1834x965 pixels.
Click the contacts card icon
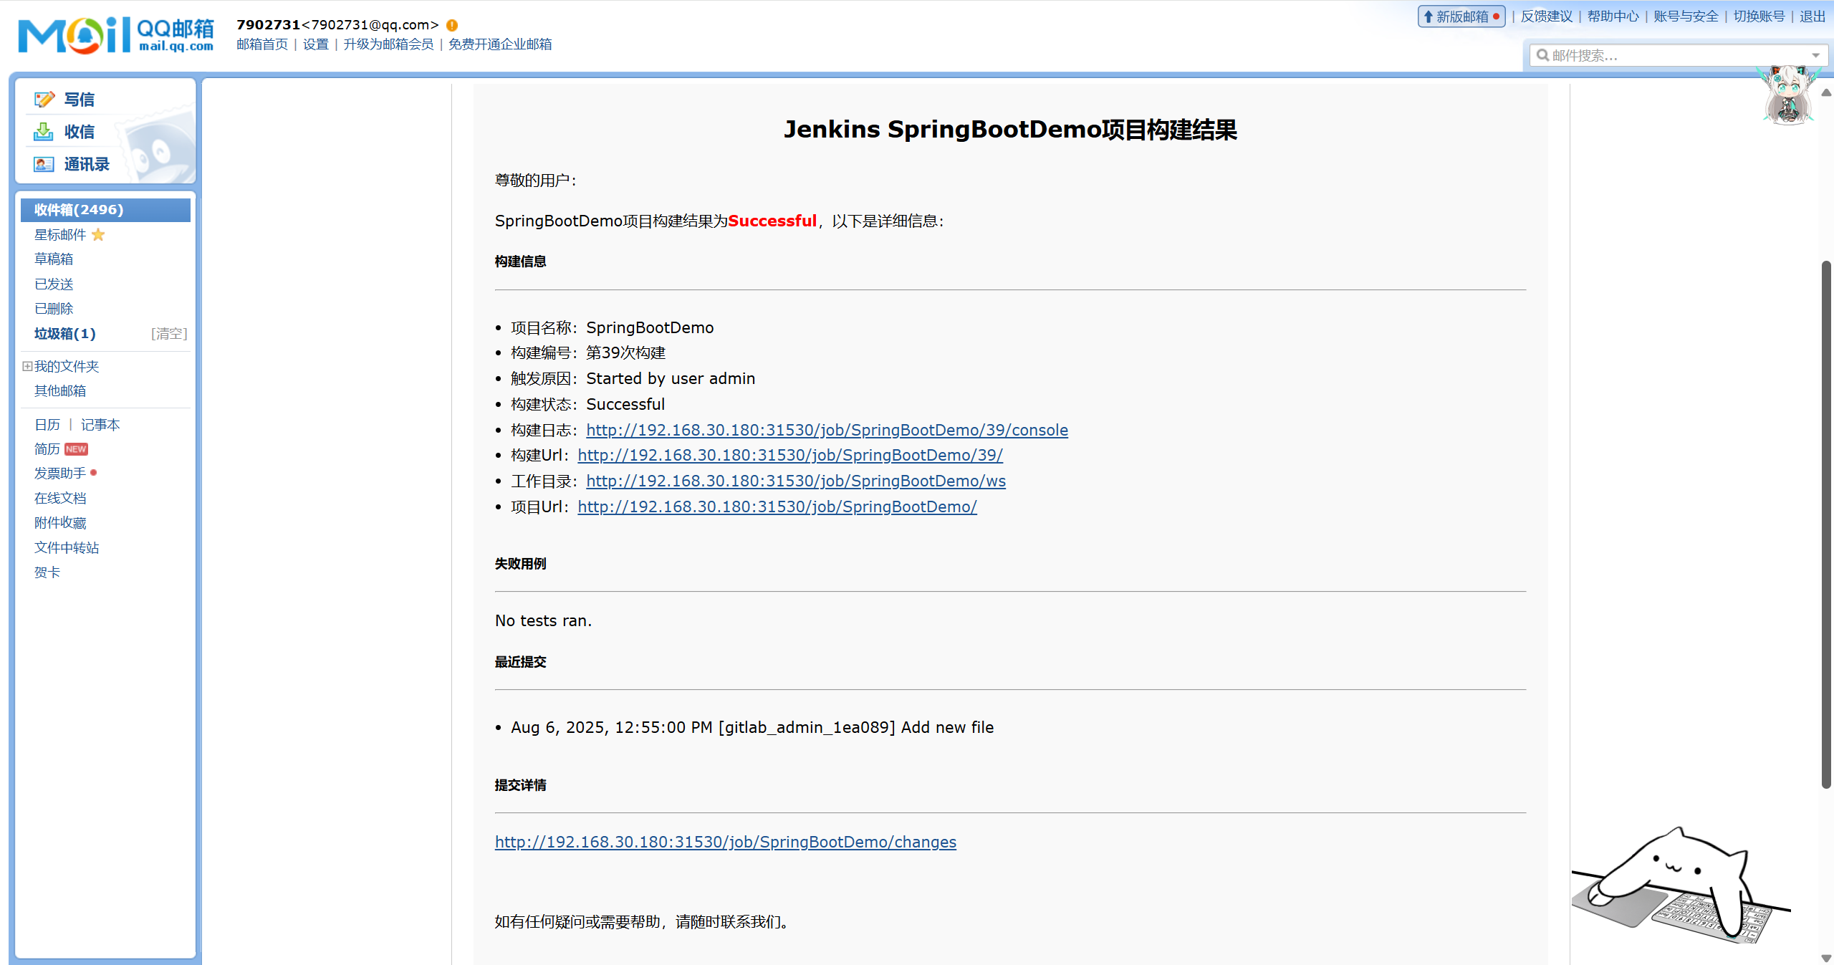[44, 164]
